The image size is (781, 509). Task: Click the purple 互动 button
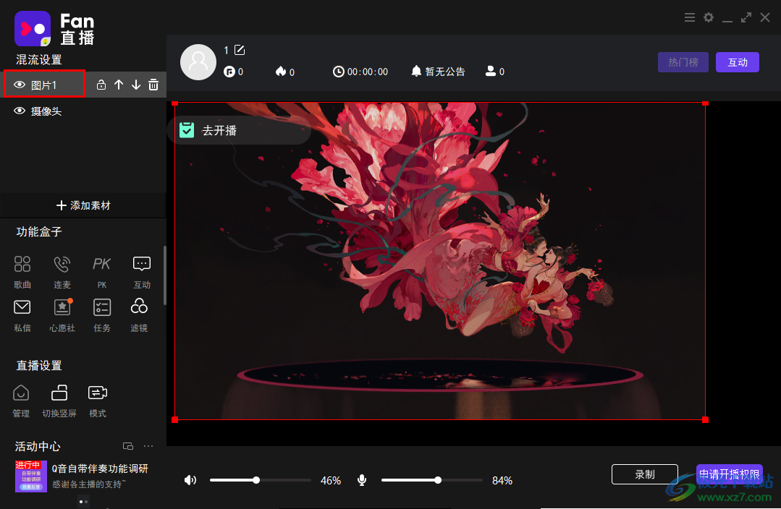coord(737,62)
